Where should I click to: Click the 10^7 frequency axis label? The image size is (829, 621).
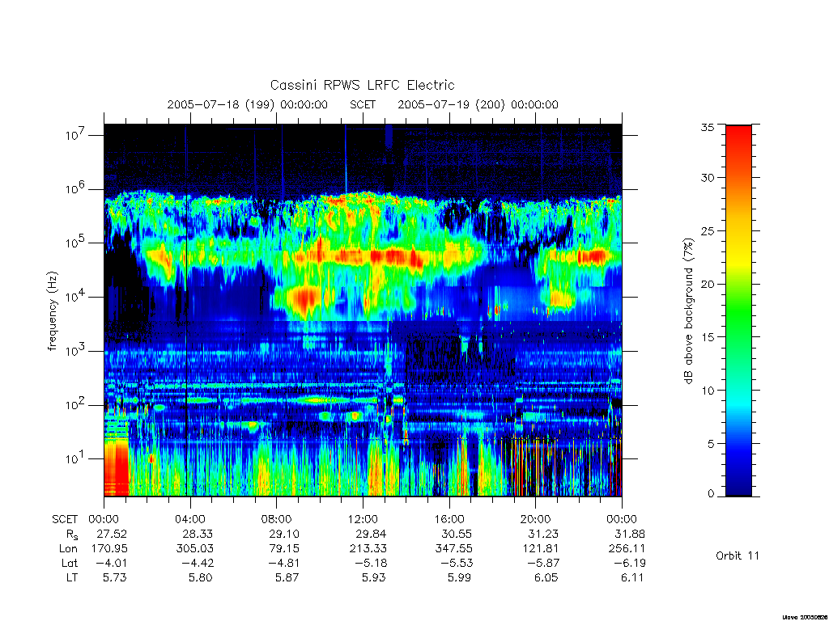[x=76, y=134]
